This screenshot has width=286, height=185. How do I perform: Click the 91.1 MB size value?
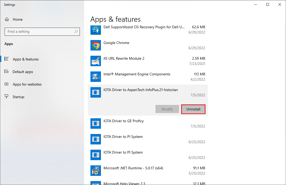click(x=199, y=168)
